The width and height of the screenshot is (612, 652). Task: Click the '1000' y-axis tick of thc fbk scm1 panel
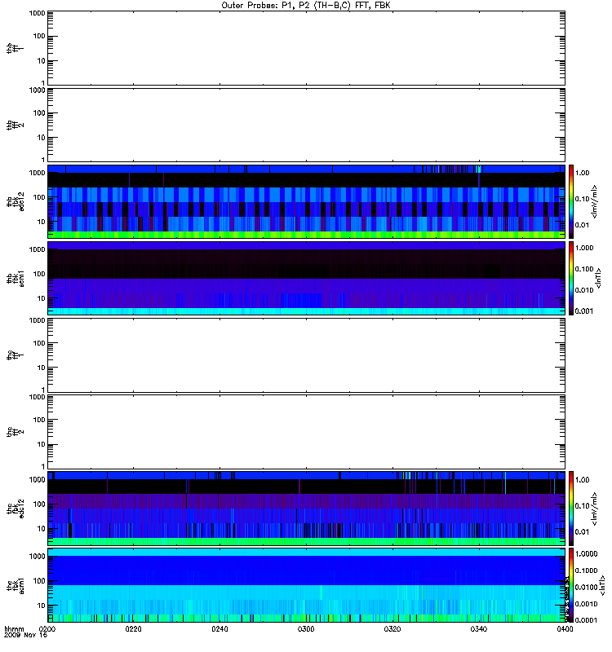click(x=37, y=557)
